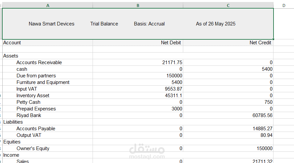294x163 pixels.
Task: Select the 'Inventory Asset' cell
Action: [x=48, y=96]
